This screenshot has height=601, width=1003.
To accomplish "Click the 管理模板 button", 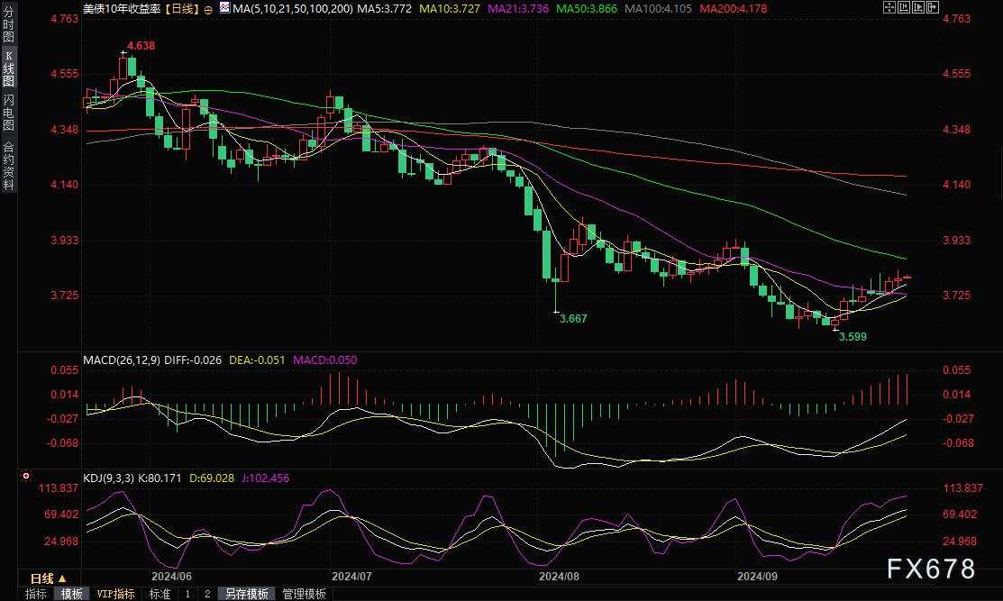I will point(304,594).
